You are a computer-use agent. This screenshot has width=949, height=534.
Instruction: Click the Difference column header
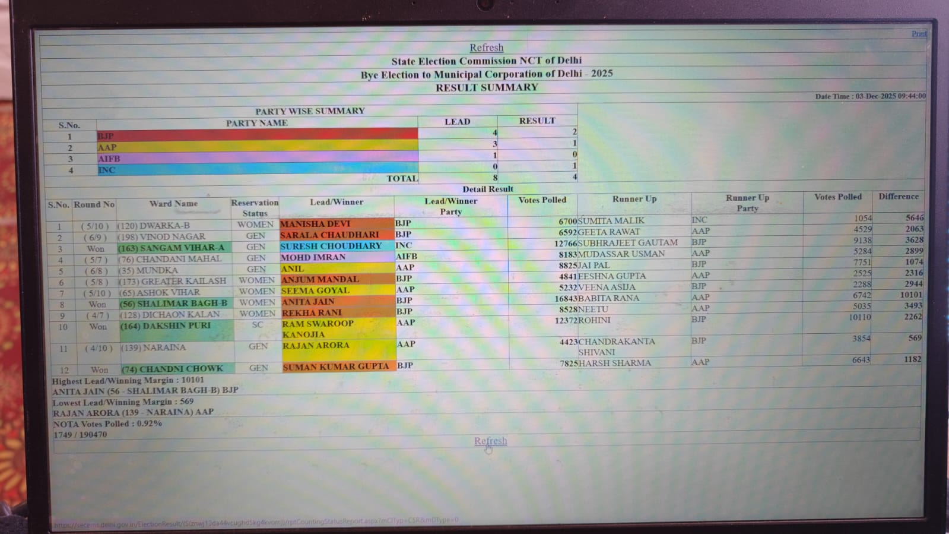coord(898,197)
